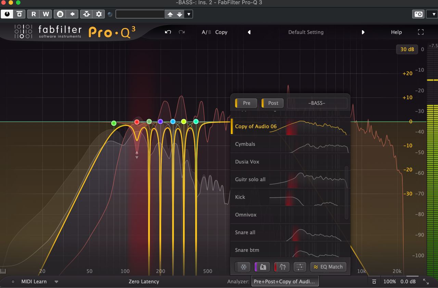Screen dimensions: 438x288
Task: Select the purple EQ band node
Action: pos(160,122)
